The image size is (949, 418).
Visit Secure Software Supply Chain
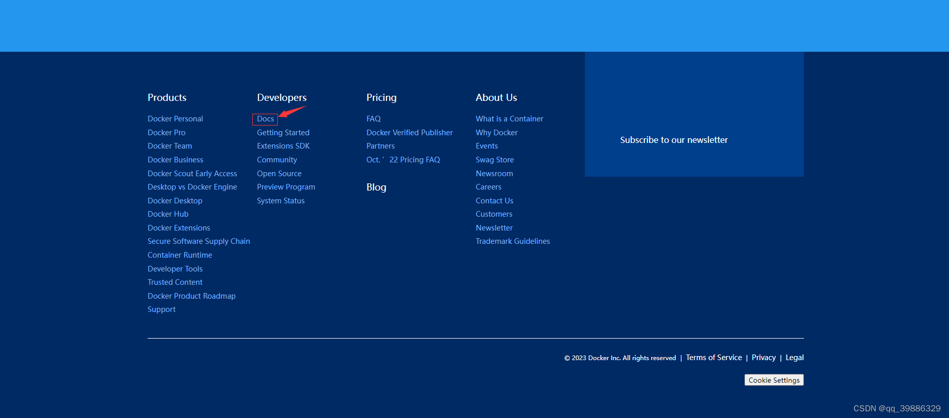tap(199, 241)
